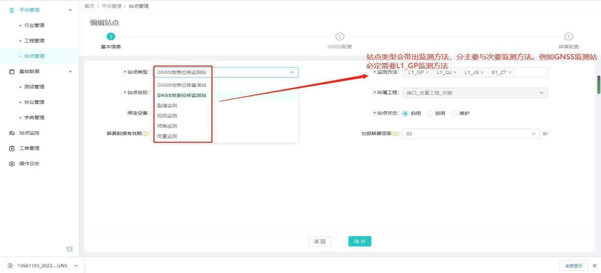Click the 站点监控 sidebar icon

(x=12, y=133)
